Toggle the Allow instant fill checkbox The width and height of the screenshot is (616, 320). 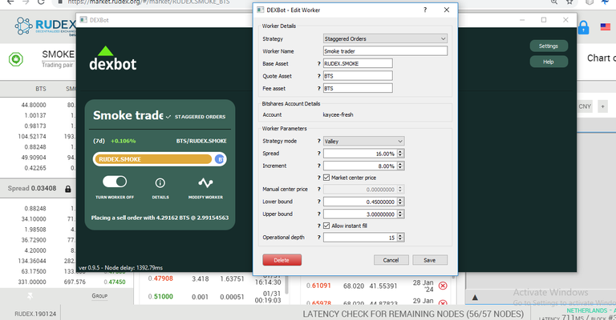point(326,226)
